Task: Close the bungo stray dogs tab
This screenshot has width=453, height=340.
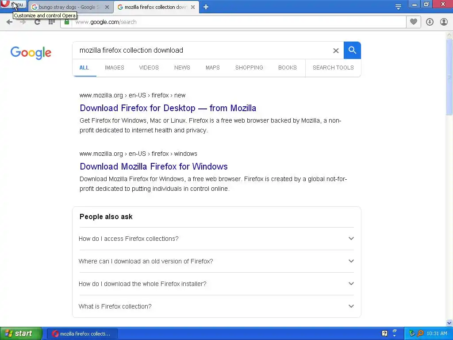Action: (107, 7)
